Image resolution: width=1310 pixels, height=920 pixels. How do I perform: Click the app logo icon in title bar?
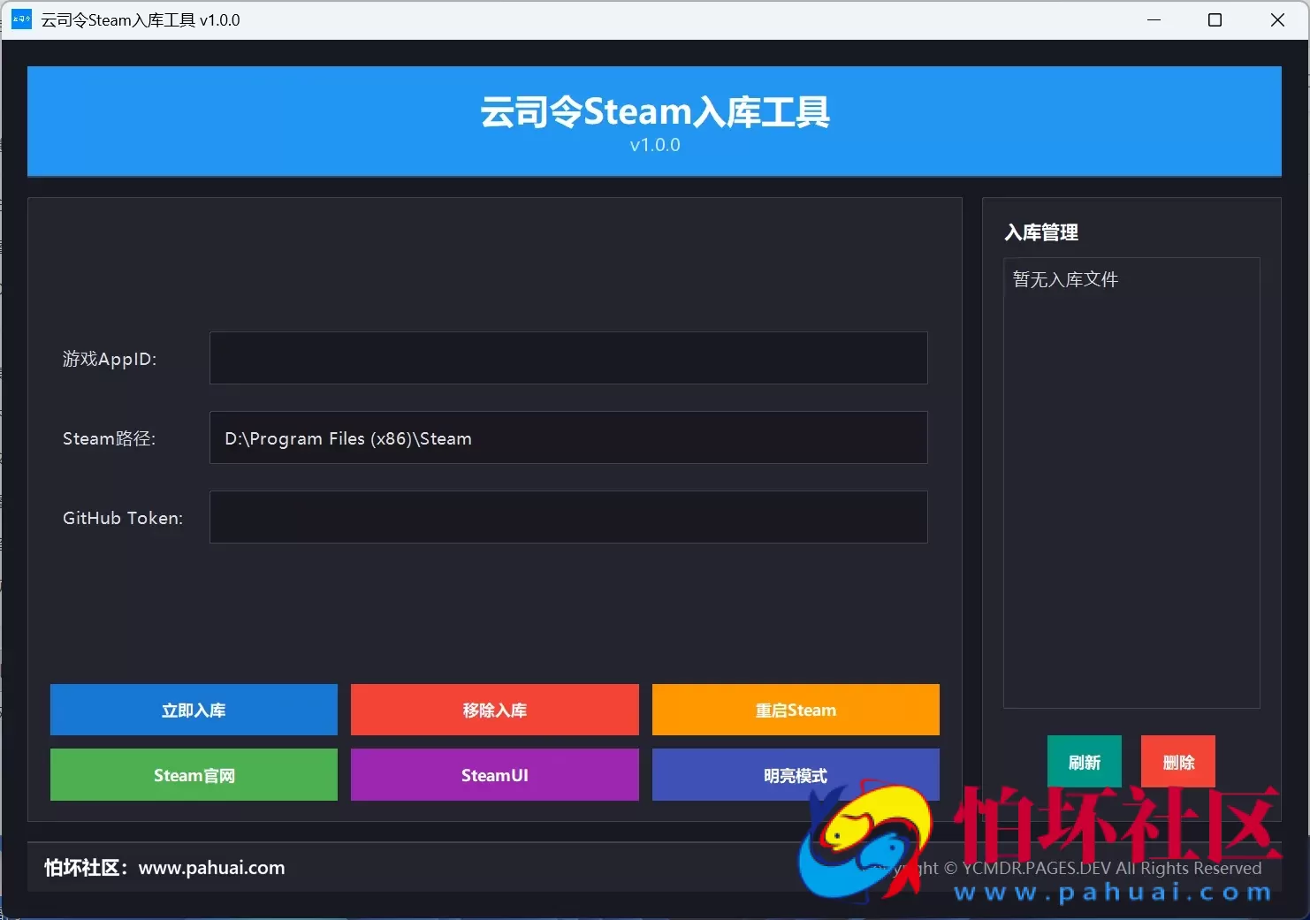pos(20,19)
